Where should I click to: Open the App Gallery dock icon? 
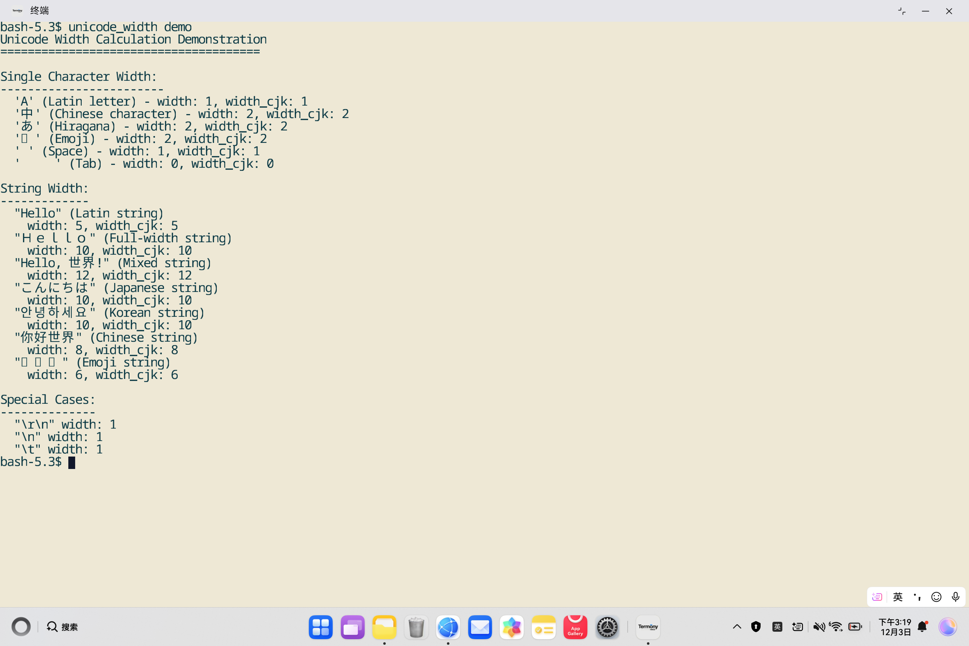pyautogui.click(x=575, y=627)
